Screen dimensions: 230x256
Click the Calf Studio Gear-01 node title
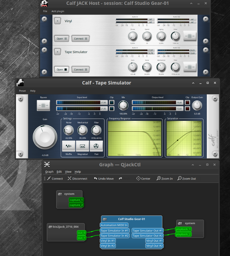[132, 219]
